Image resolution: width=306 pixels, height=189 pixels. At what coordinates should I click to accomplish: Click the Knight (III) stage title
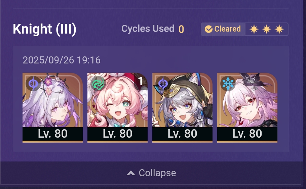pyautogui.click(x=44, y=29)
